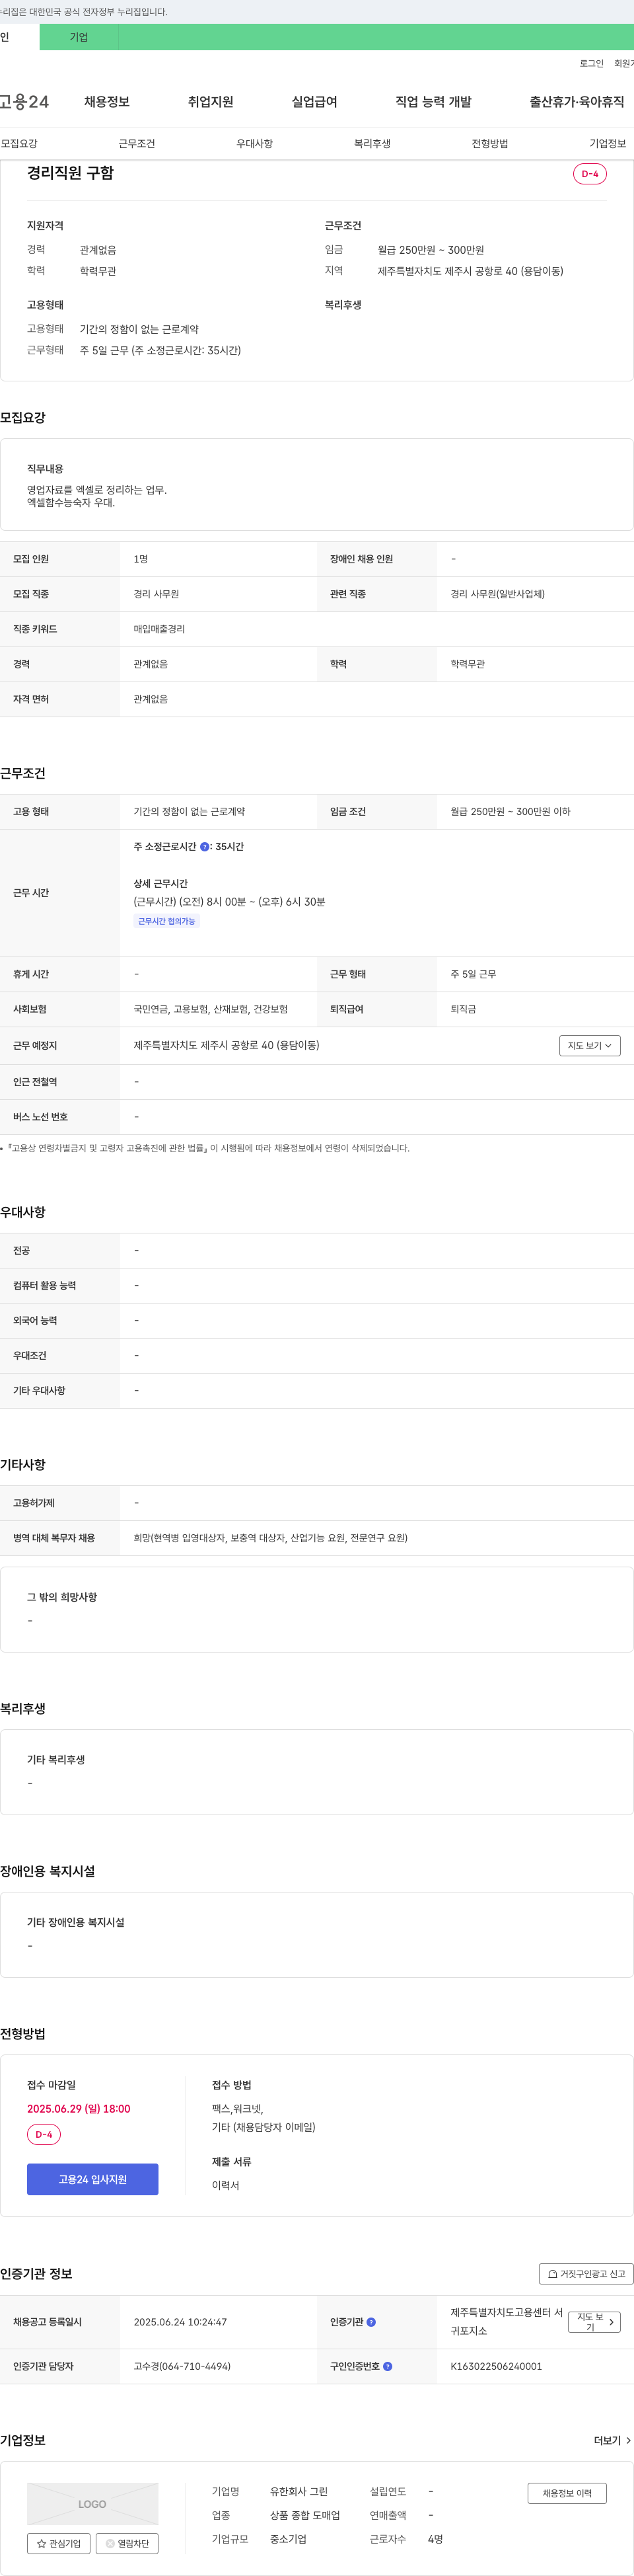
Task: Open the 실업급여 main menu
Action: [x=314, y=102]
